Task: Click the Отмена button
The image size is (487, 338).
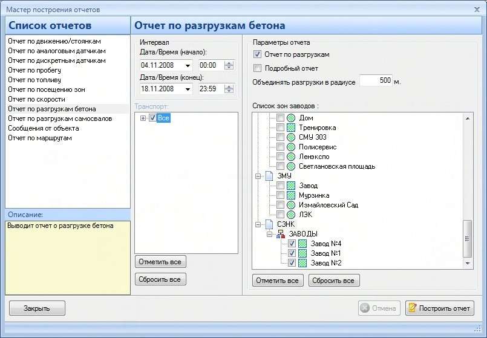Action: [x=379, y=308]
